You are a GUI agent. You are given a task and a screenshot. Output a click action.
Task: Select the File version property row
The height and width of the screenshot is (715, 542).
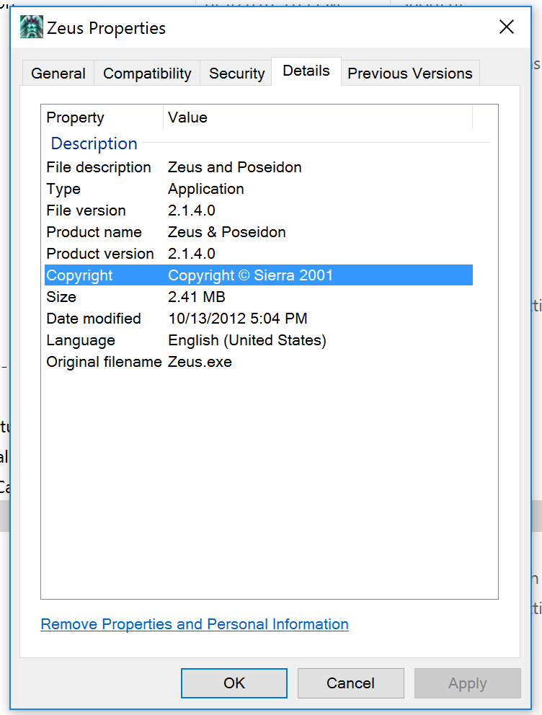[x=259, y=210]
